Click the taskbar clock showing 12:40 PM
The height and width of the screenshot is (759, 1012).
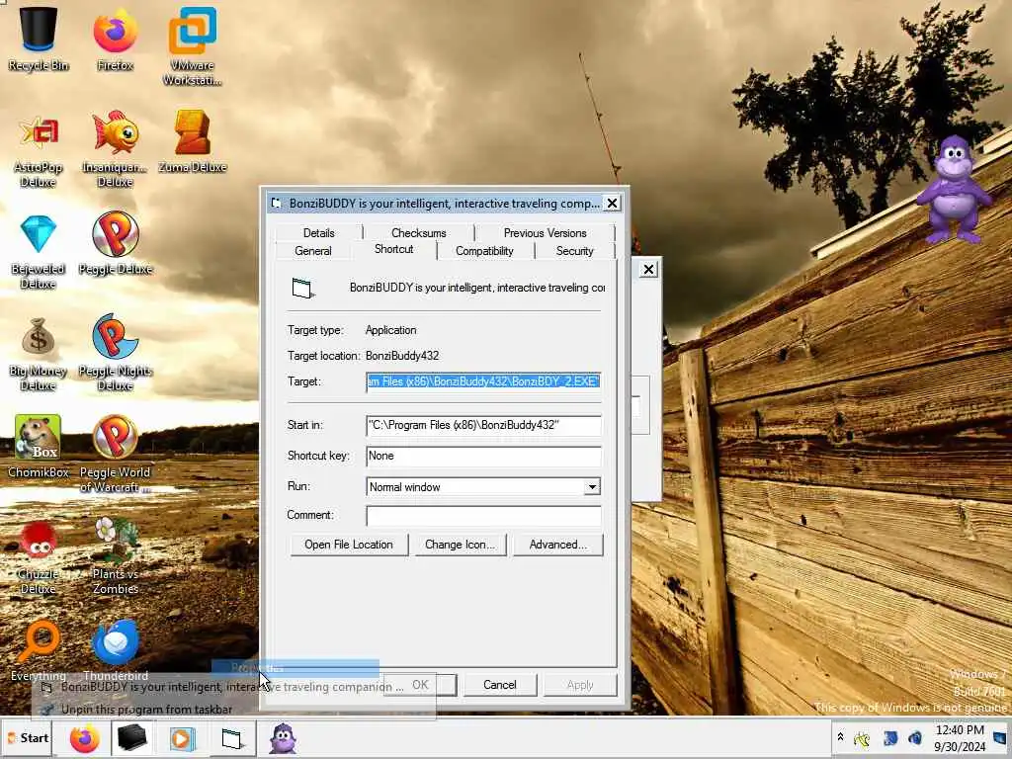960,737
